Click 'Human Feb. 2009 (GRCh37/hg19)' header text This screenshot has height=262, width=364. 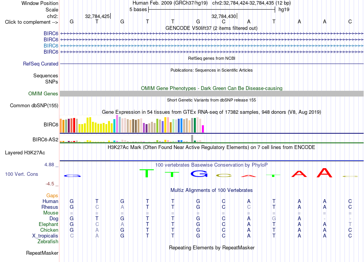click(171, 3)
